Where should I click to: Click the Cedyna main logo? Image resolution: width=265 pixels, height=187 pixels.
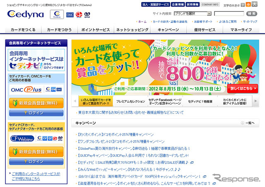[26, 14]
